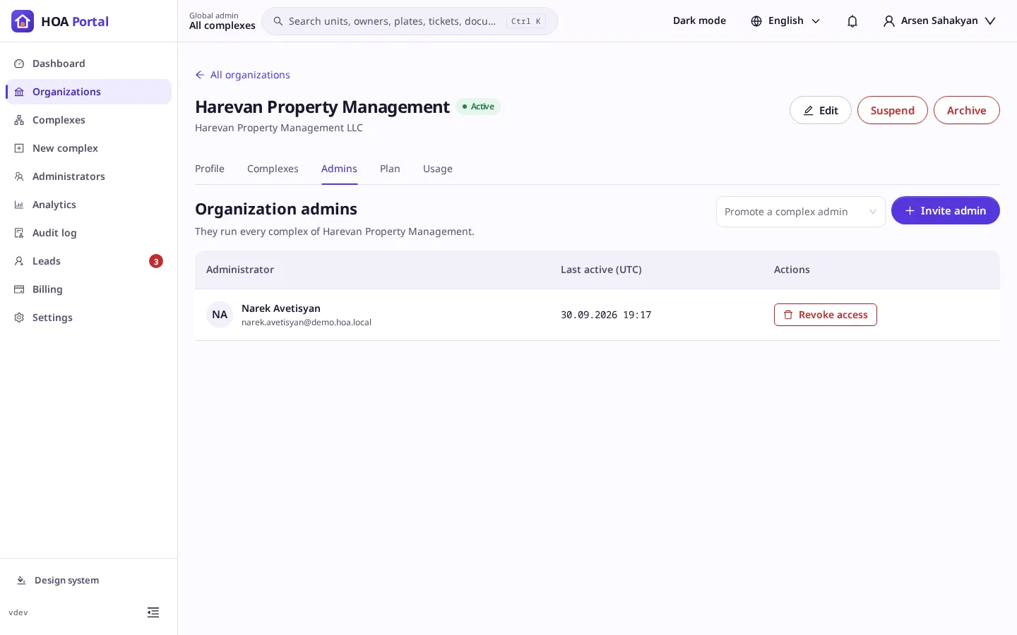1017x635 pixels.
Task: Click the timestamp 30.09.2026 19:17
Action: 606,315
